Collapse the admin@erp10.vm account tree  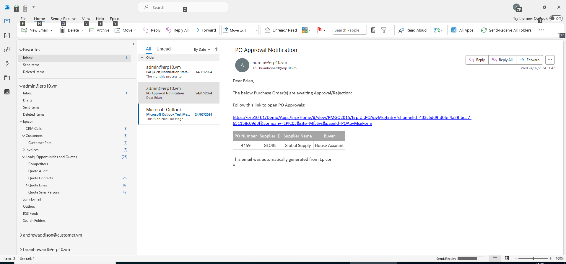click(x=21, y=86)
